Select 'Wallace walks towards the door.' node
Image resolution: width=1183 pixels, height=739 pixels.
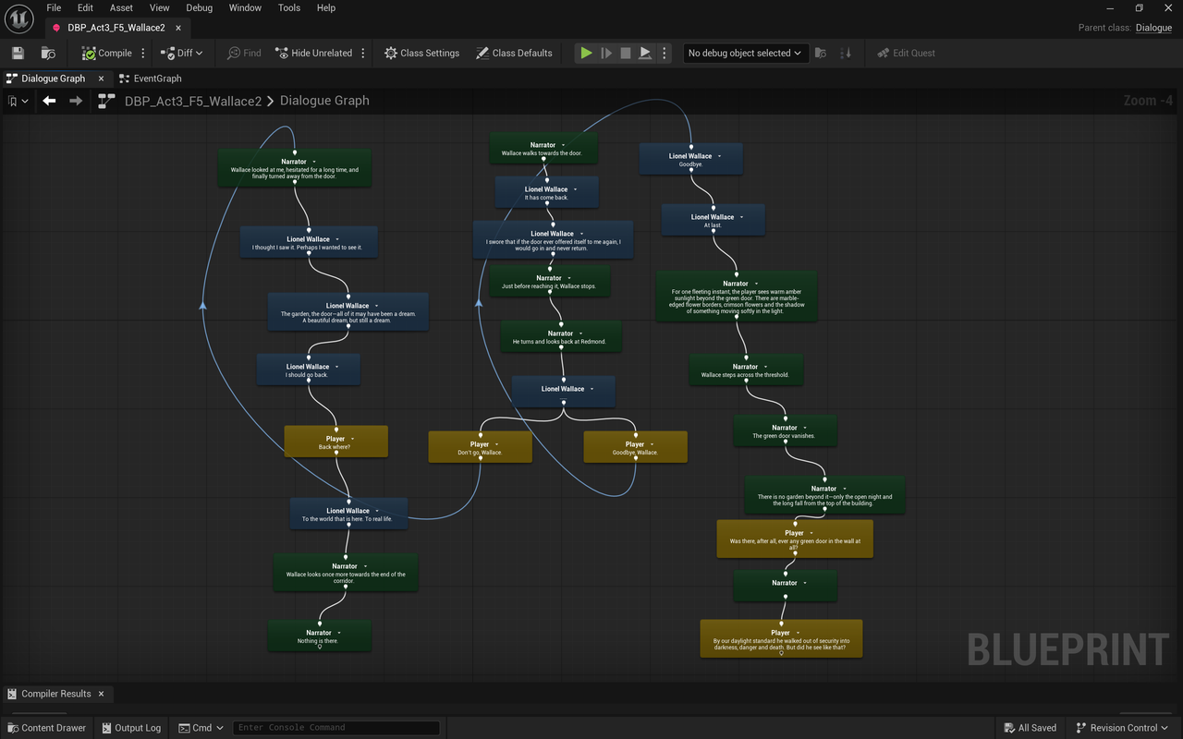543,148
